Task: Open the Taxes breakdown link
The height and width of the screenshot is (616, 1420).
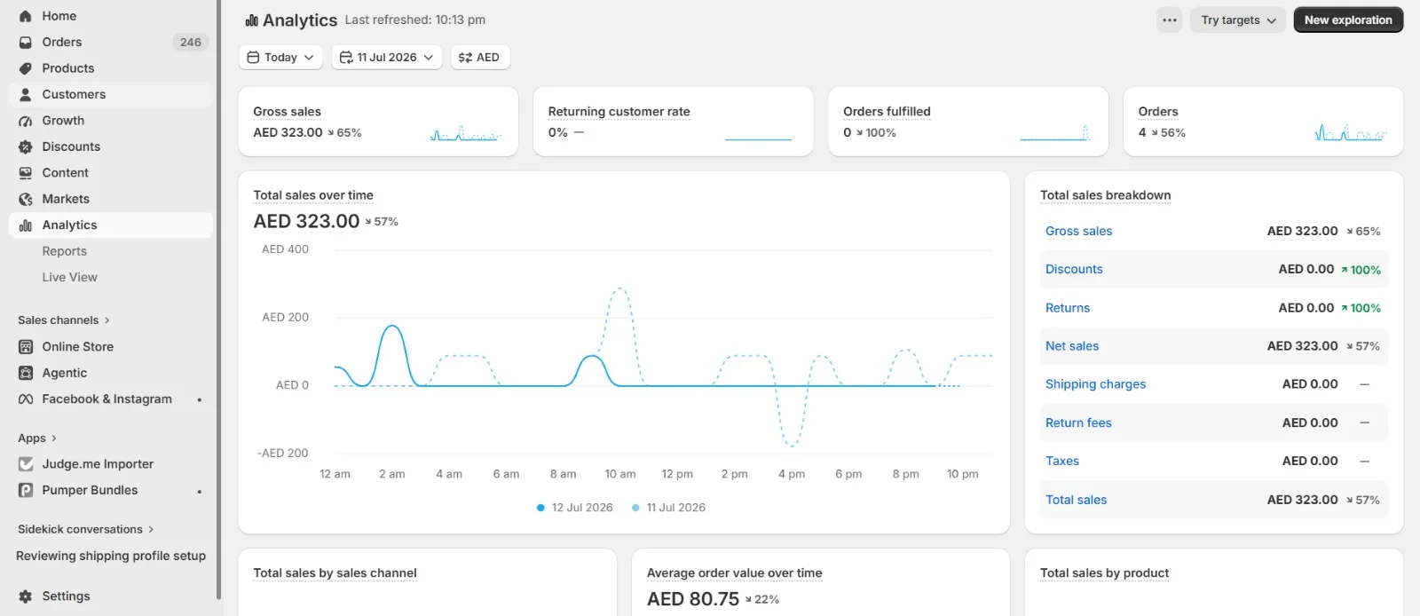Action: tap(1062, 462)
